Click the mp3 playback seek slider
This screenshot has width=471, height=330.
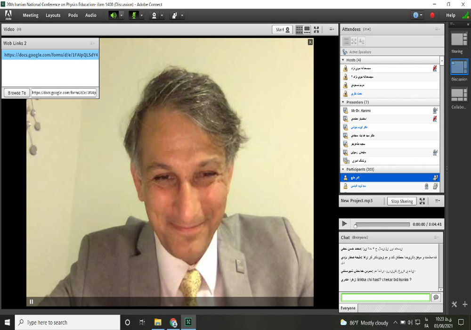pyautogui.click(x=382, y=225)
